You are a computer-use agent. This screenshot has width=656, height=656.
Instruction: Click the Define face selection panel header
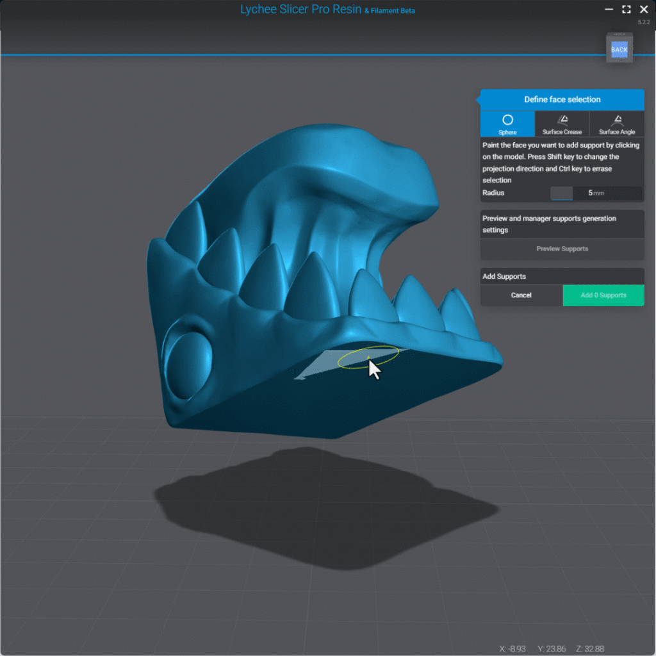pos(562,99)
